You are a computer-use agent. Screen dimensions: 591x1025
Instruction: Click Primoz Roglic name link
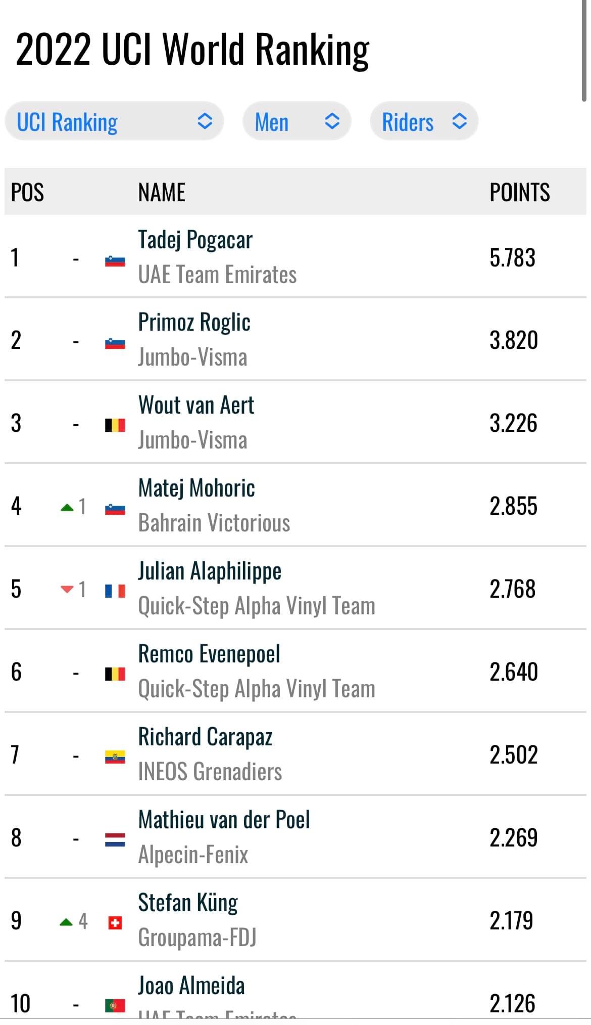194,323
